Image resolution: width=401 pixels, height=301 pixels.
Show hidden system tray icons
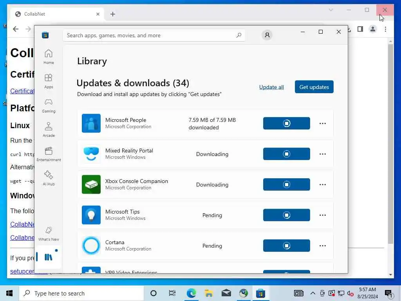312,293
